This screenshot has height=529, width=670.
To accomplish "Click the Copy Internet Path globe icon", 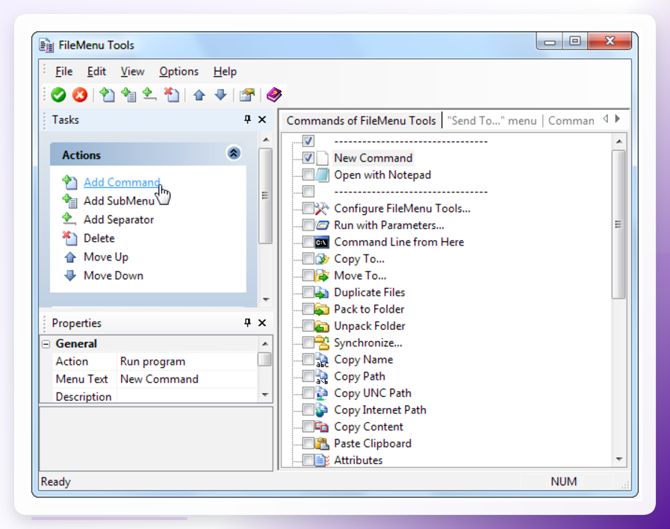I will [x=322, y=410].
